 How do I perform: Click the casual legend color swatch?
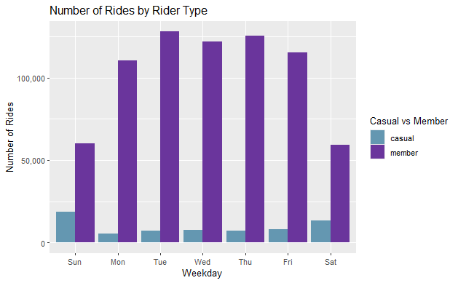(x=377, y=137)
